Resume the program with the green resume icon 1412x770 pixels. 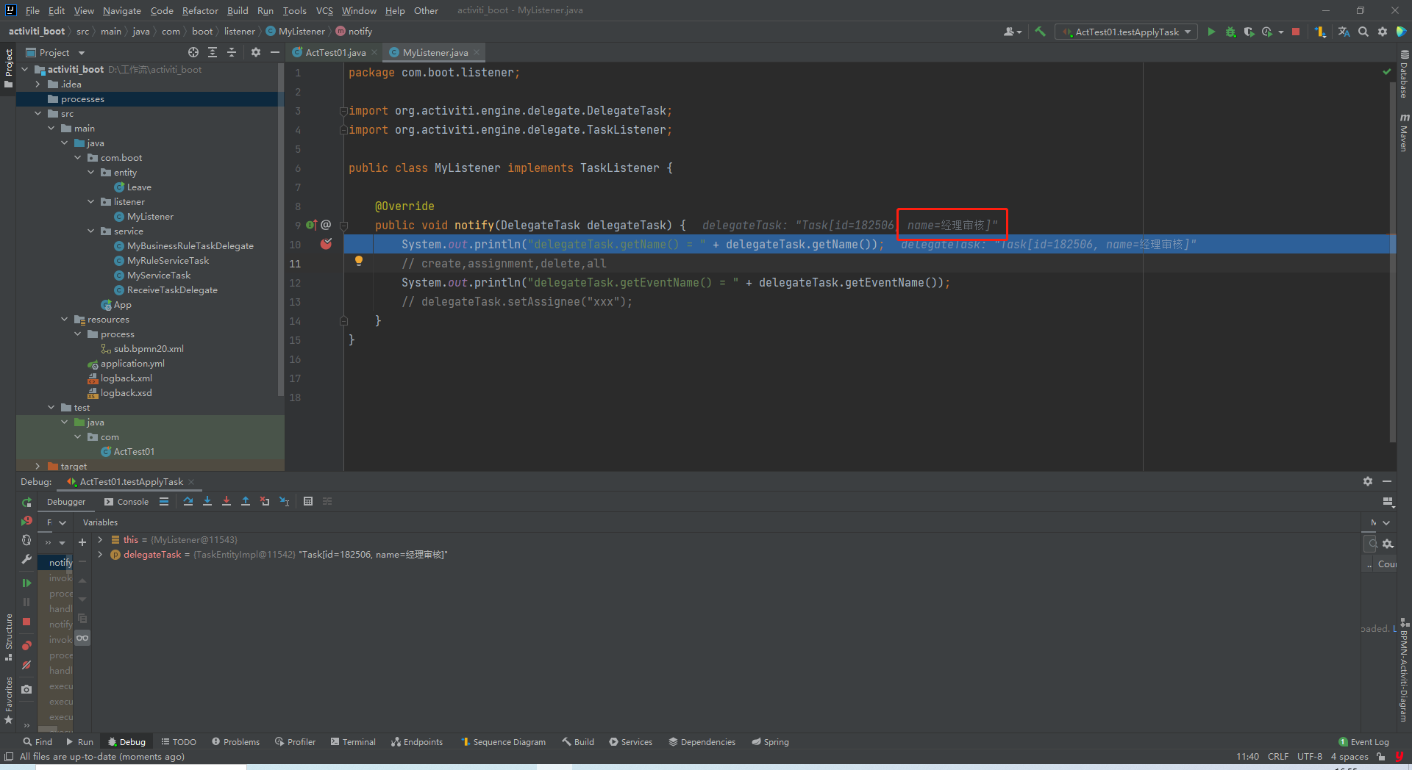tap(26, 583)
